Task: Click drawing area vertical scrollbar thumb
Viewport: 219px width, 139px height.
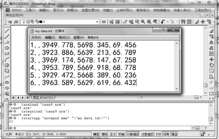Action: (x=205, y=85)
